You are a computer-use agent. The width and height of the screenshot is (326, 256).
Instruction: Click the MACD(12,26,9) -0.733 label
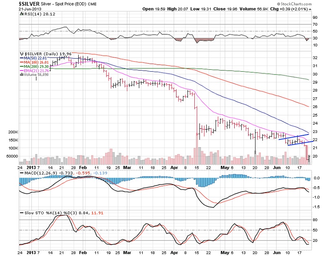(x=48, y=173)
